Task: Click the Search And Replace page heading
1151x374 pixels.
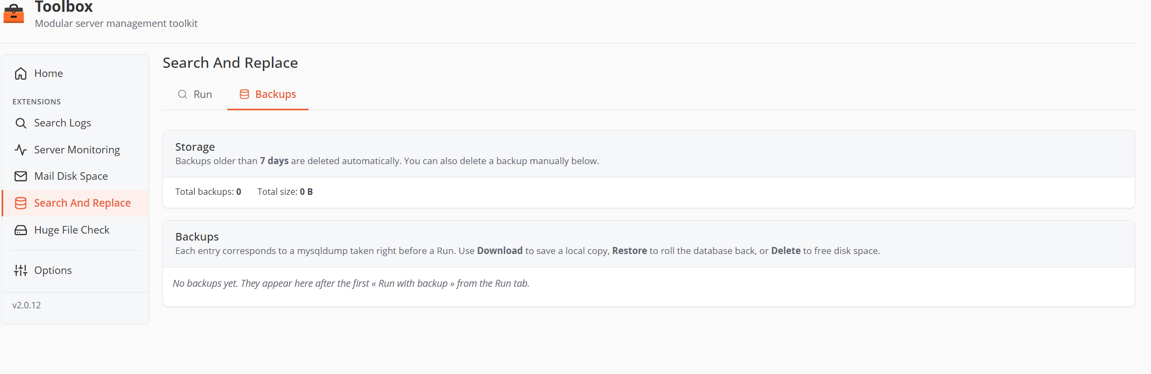Action: (x=230, y=63)
